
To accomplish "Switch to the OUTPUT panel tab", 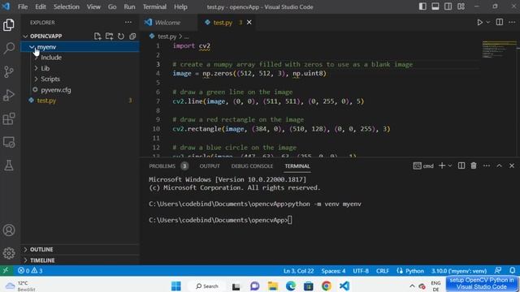I will [210, 165].
